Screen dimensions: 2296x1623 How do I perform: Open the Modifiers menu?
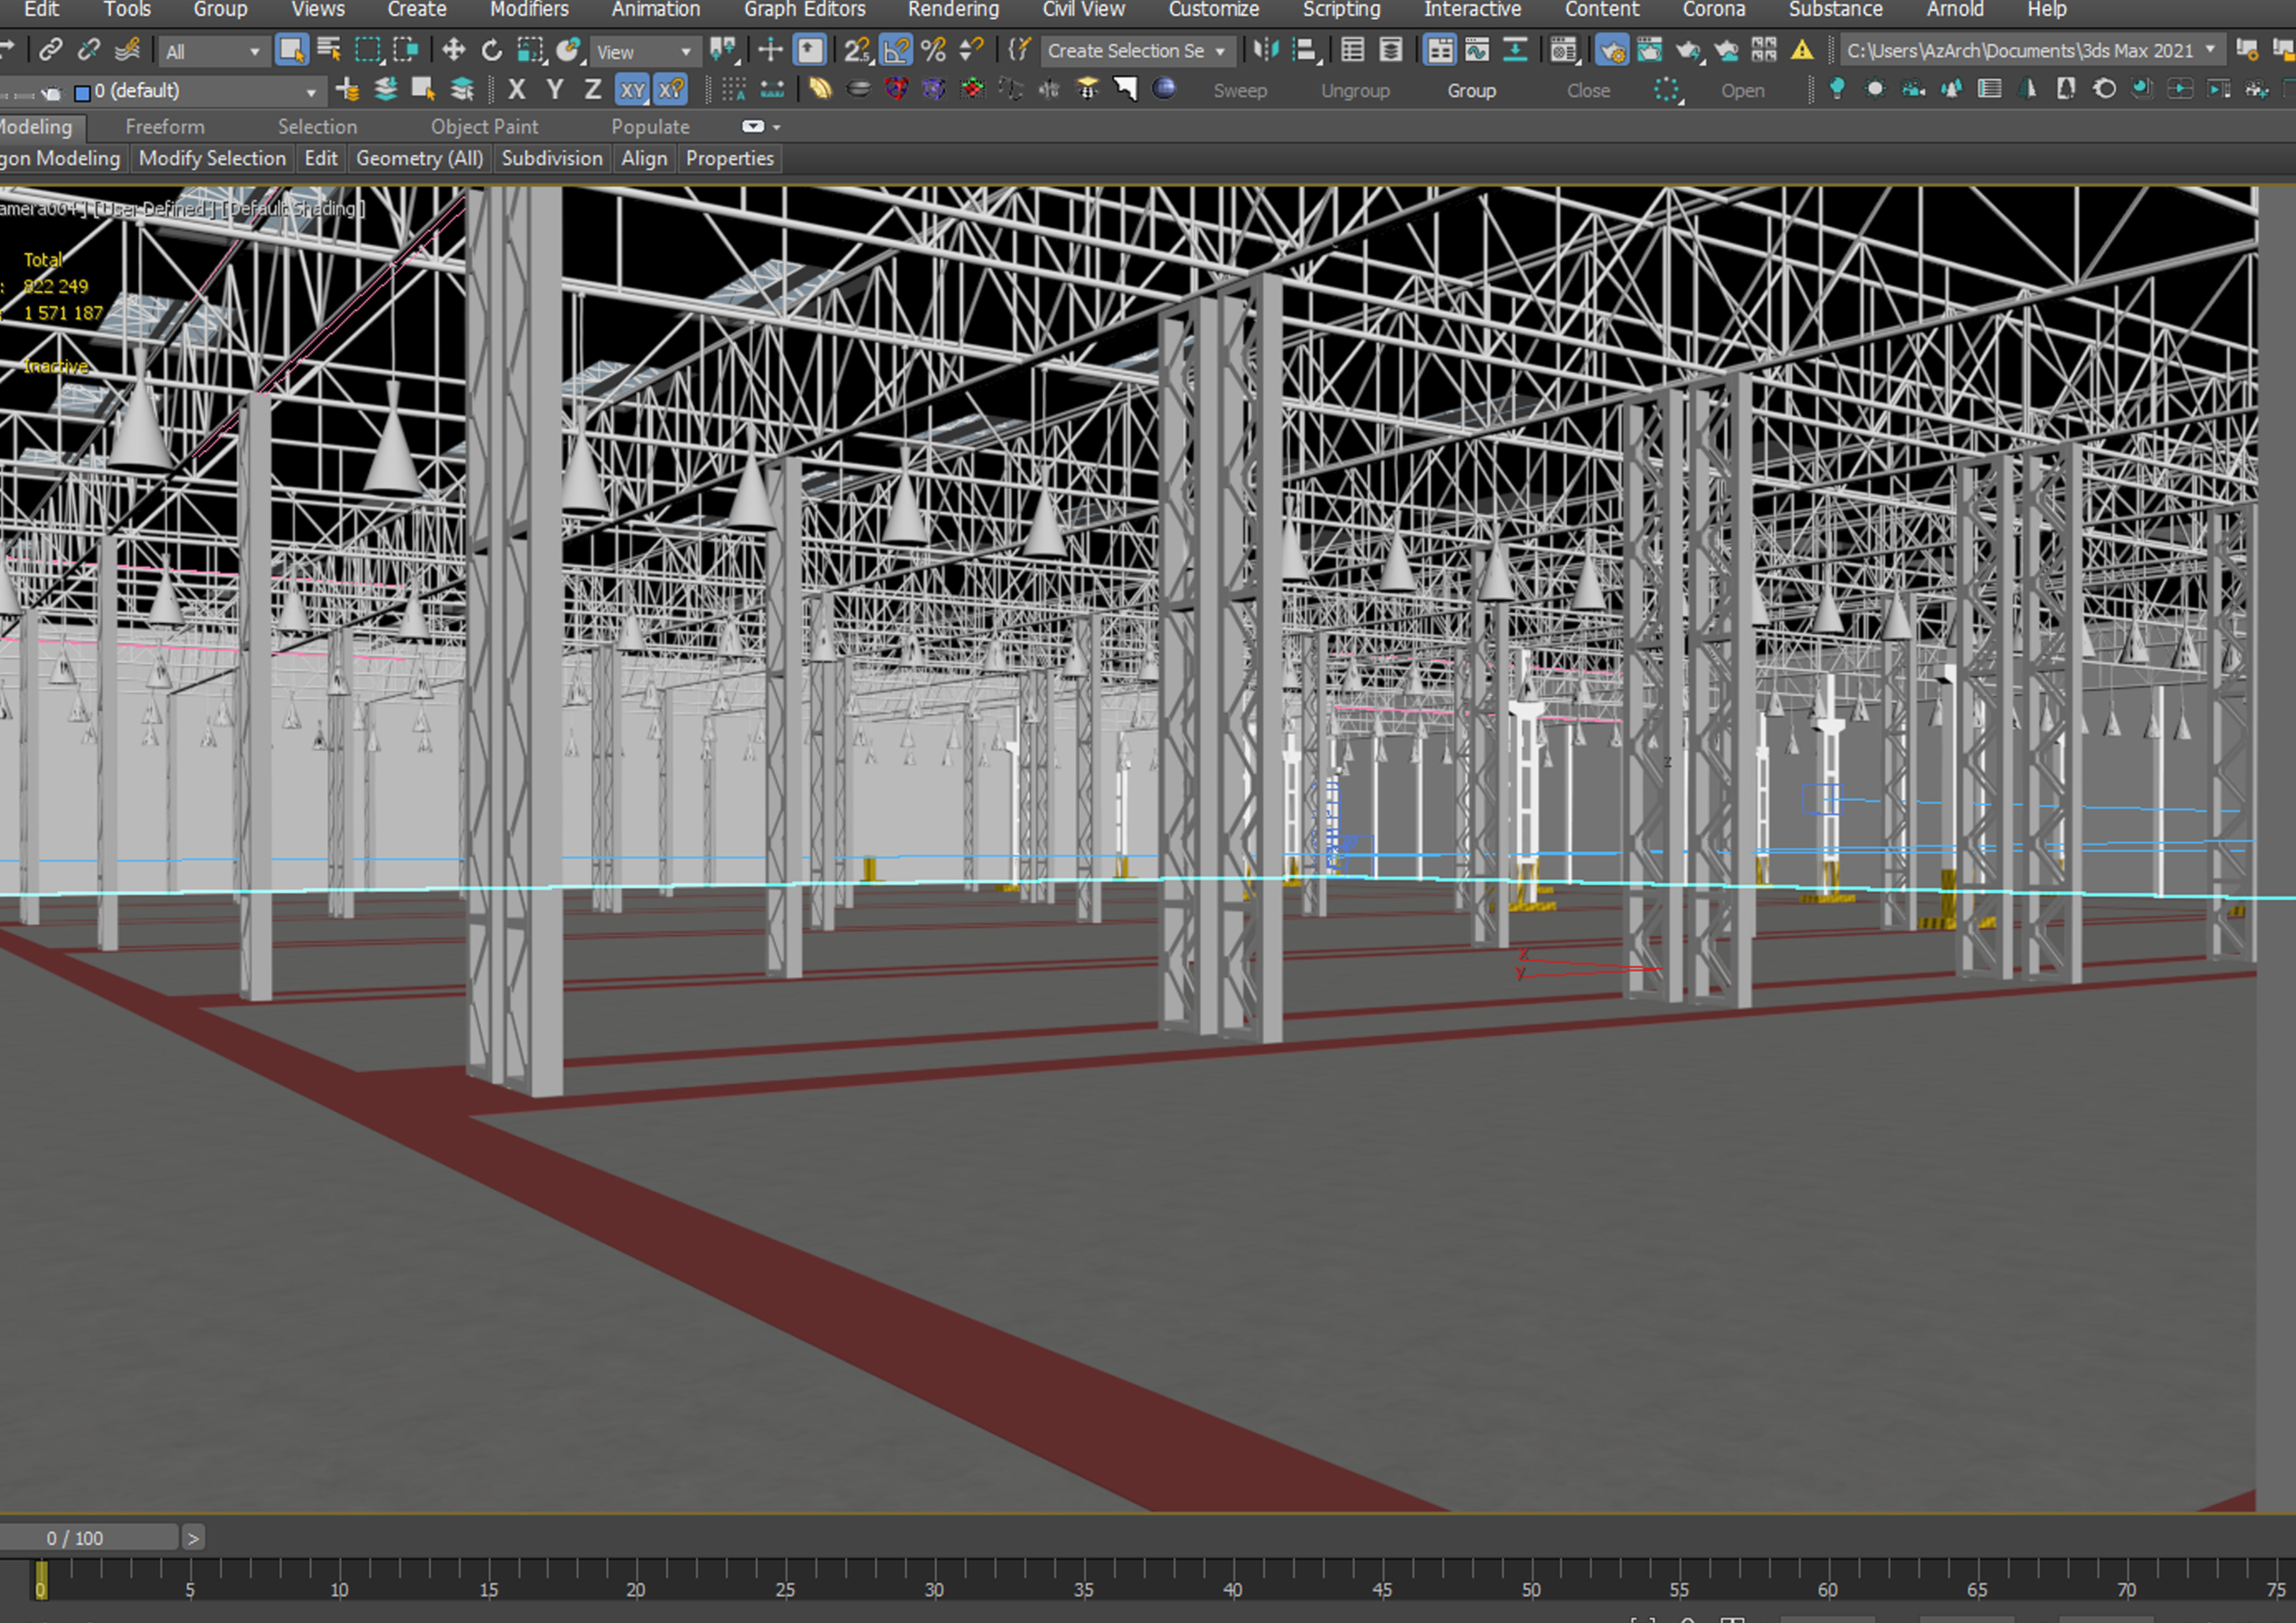pos(529,10)
